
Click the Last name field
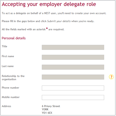coord(73,67)
